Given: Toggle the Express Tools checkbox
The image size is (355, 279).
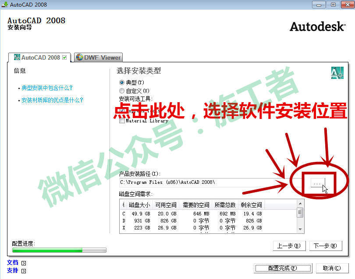Looking at the screenshot, I should [x=122, y=111].
